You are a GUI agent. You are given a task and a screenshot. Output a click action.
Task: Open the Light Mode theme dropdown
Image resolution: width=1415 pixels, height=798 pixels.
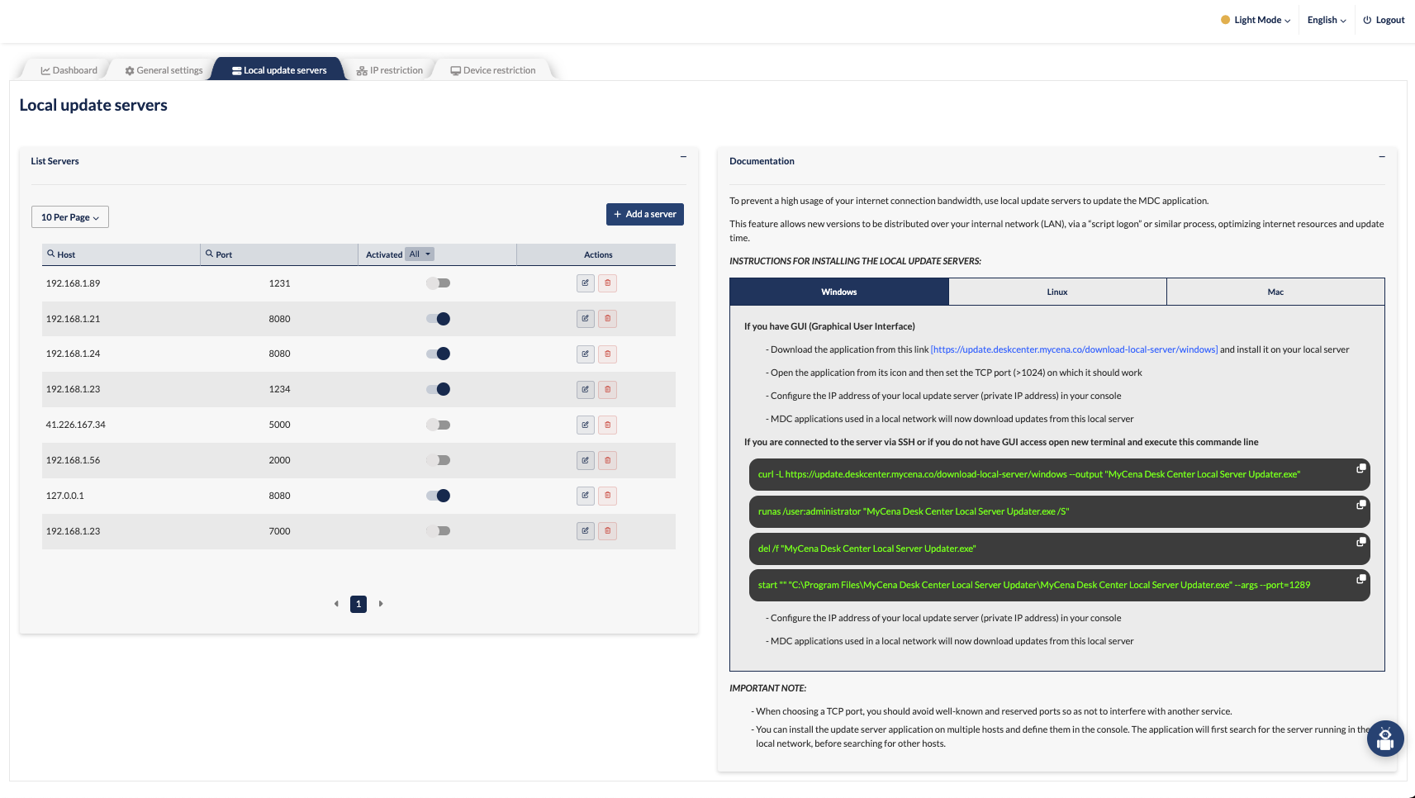pos(1256,20)
